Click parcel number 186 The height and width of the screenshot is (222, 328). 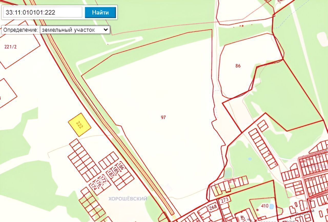pos(121,166)
